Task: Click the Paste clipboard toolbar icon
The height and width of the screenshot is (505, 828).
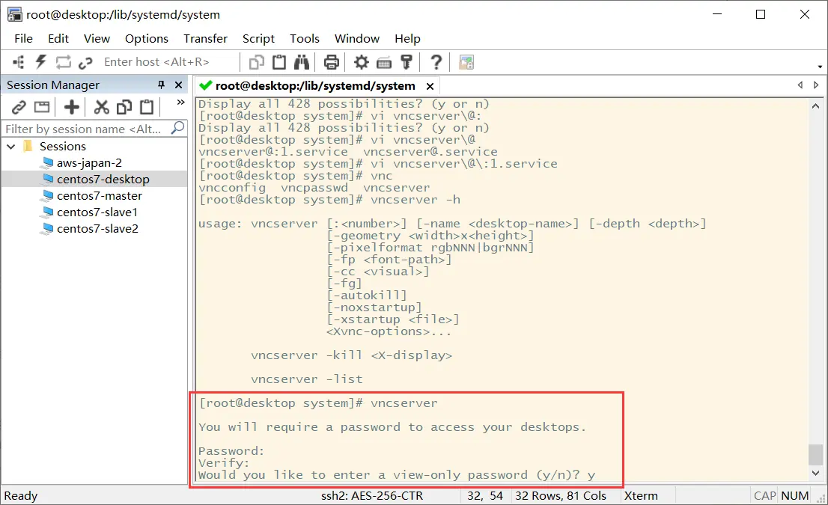Action: tap(279, 62)
